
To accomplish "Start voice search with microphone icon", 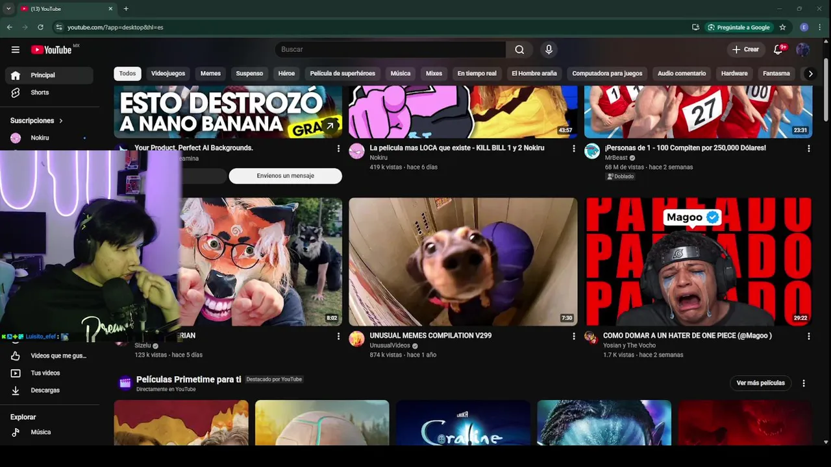I will click(549, 49).
